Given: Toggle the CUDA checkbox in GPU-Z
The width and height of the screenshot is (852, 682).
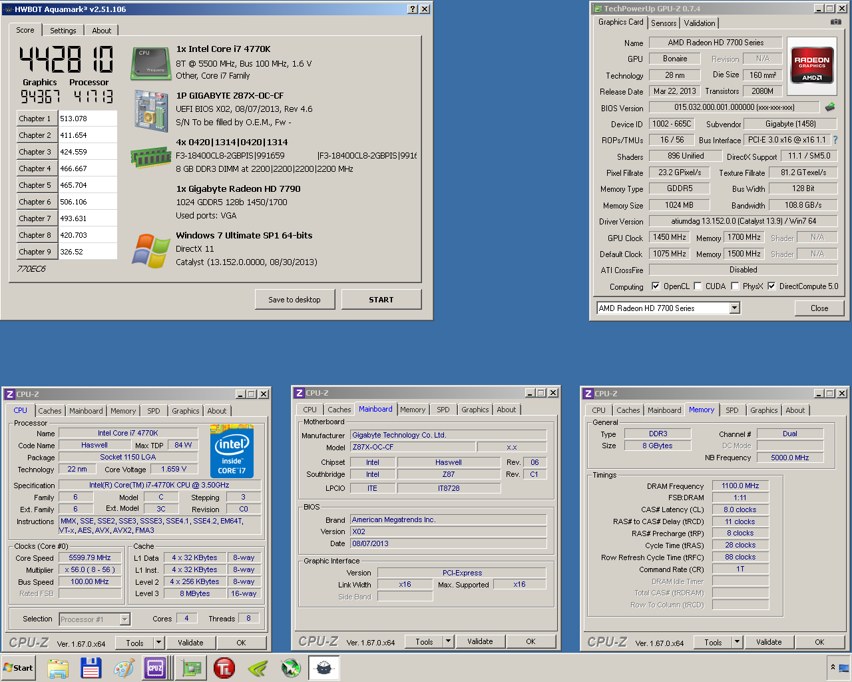Looking at the screenshot, I should pyautogui.click(x=698, y=286).
